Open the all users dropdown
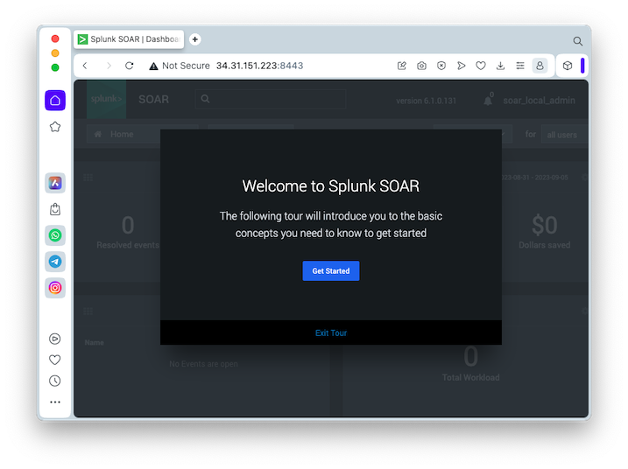This screenshot has width=628, height=469. pyautogui.click(x=564, y=135)
